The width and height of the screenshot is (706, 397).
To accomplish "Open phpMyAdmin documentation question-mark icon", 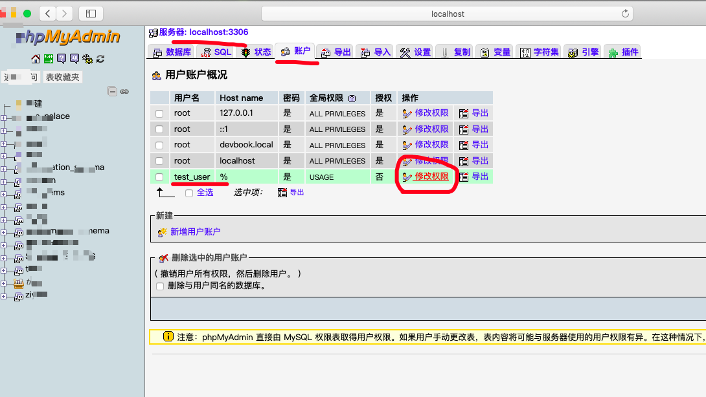I will (62, 58).
